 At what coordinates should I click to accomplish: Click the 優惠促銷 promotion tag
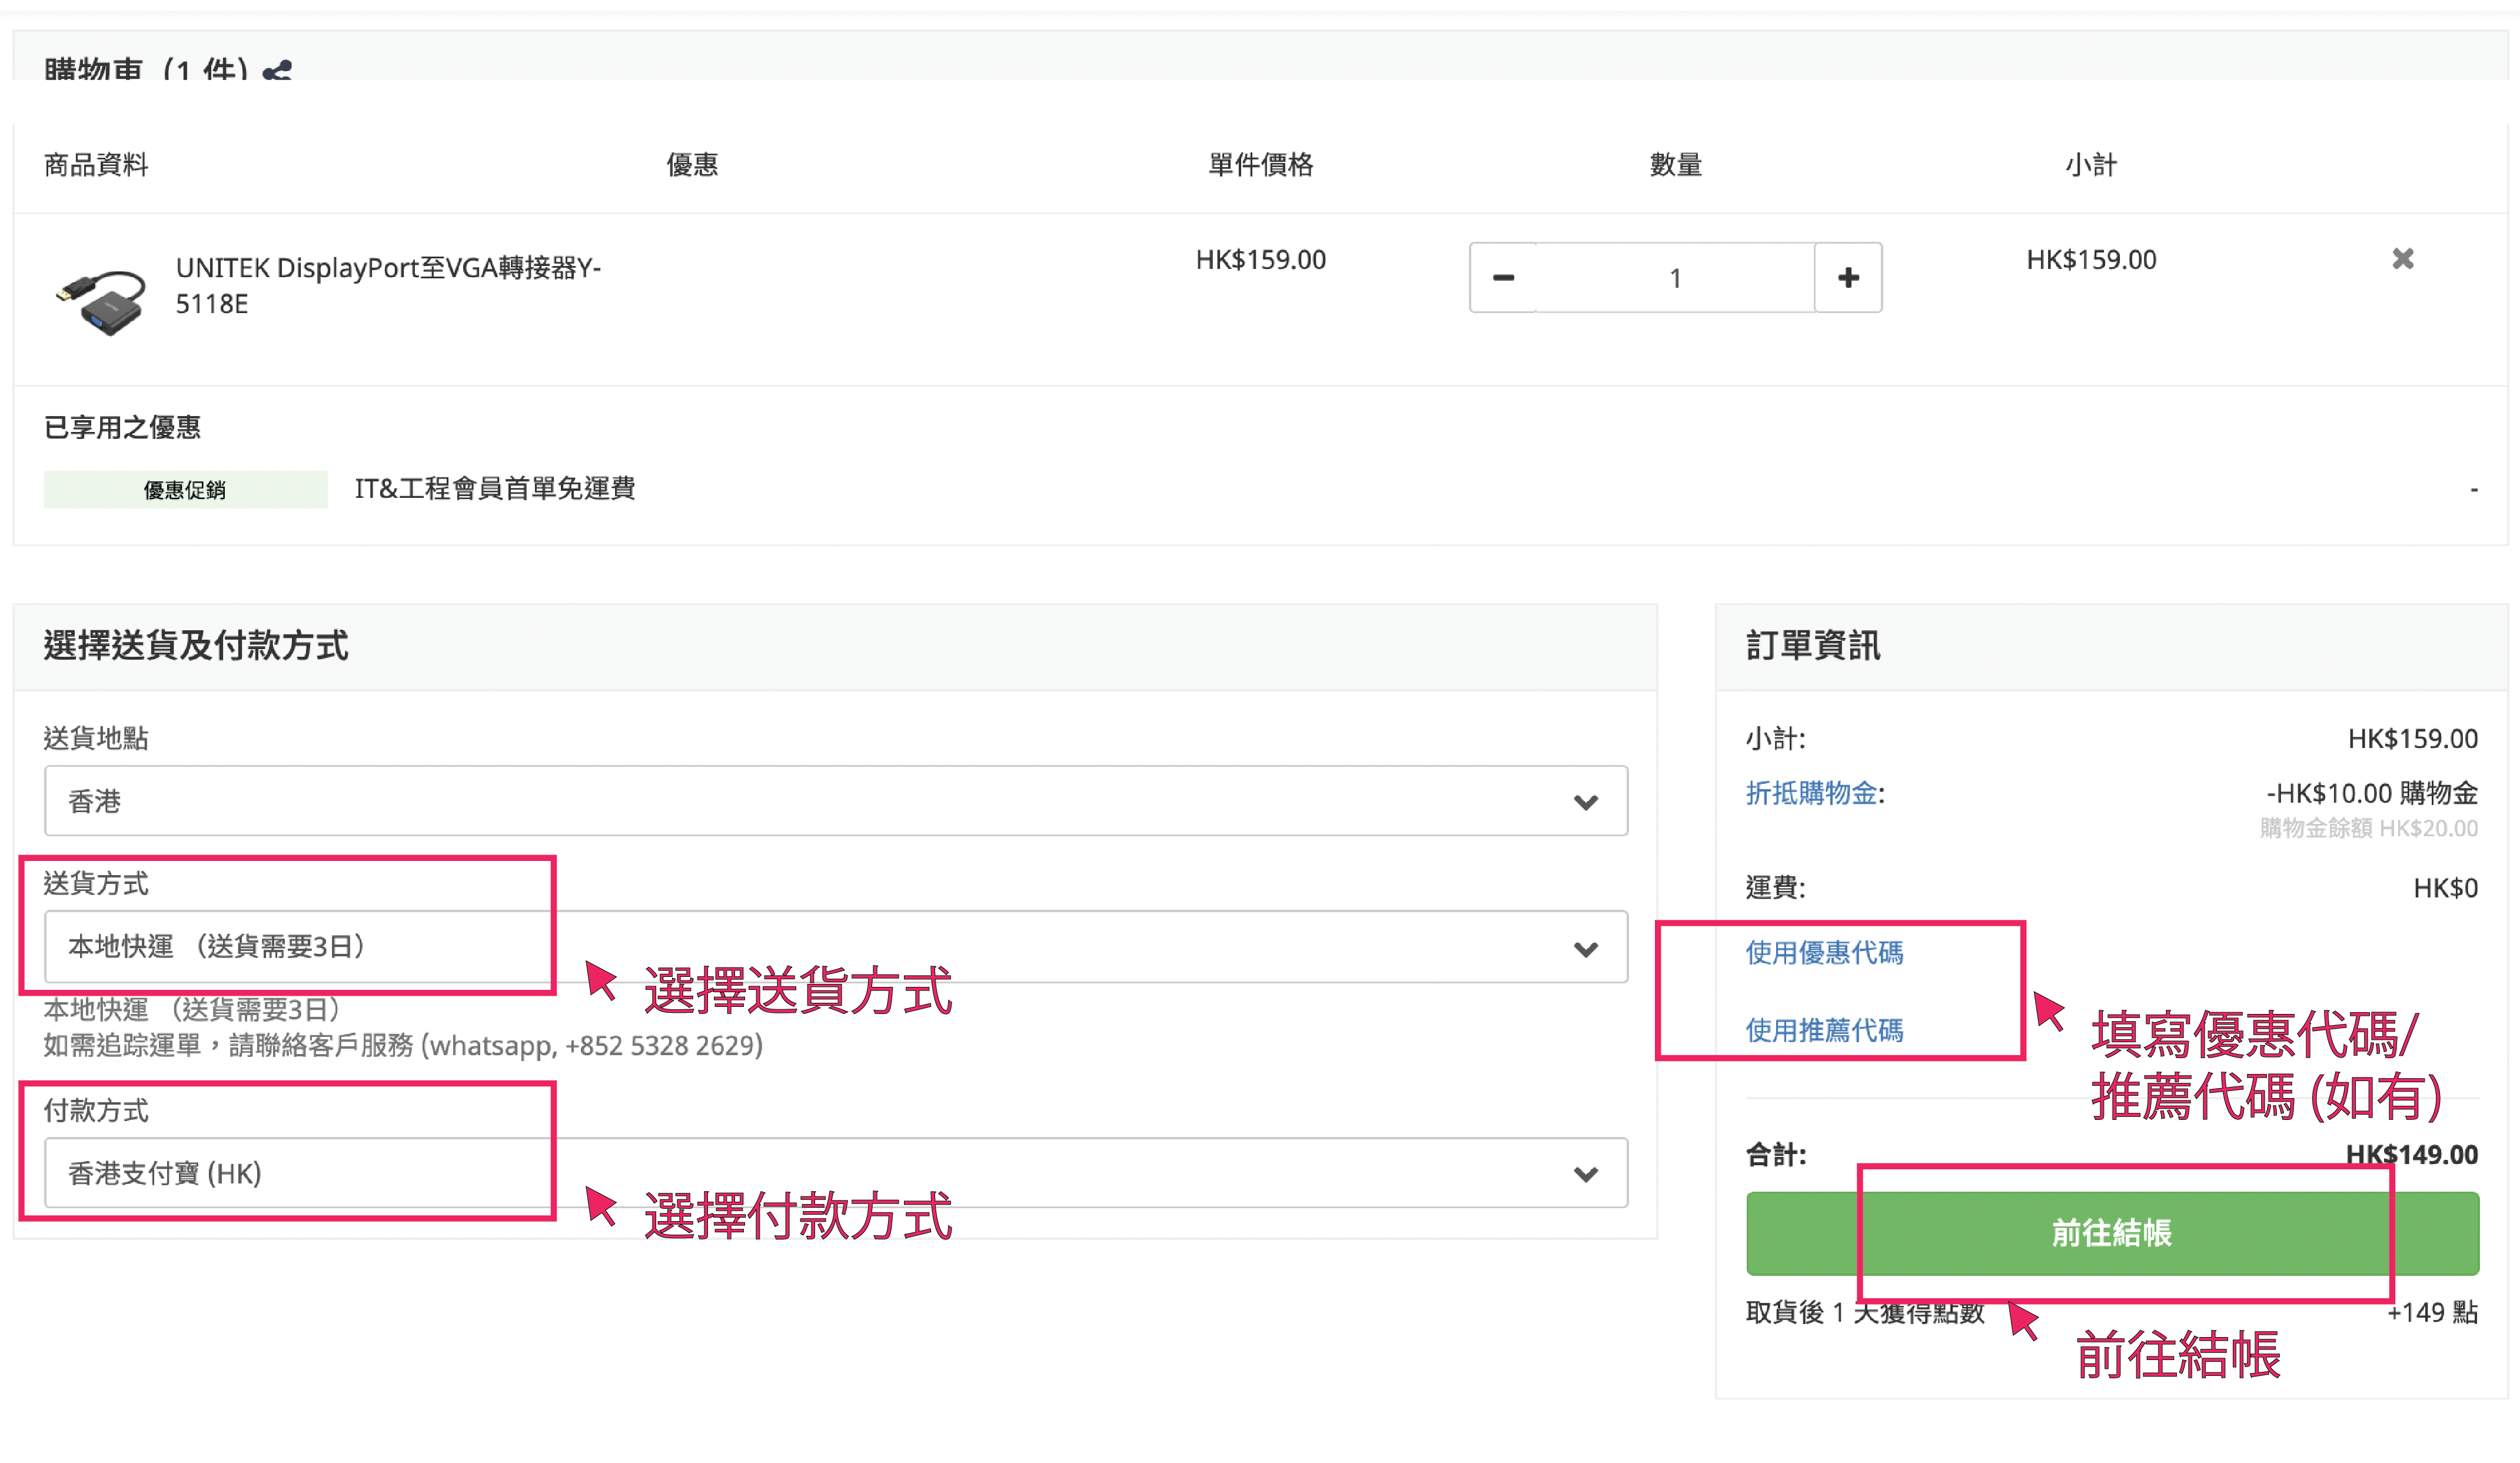click(185, 490)
